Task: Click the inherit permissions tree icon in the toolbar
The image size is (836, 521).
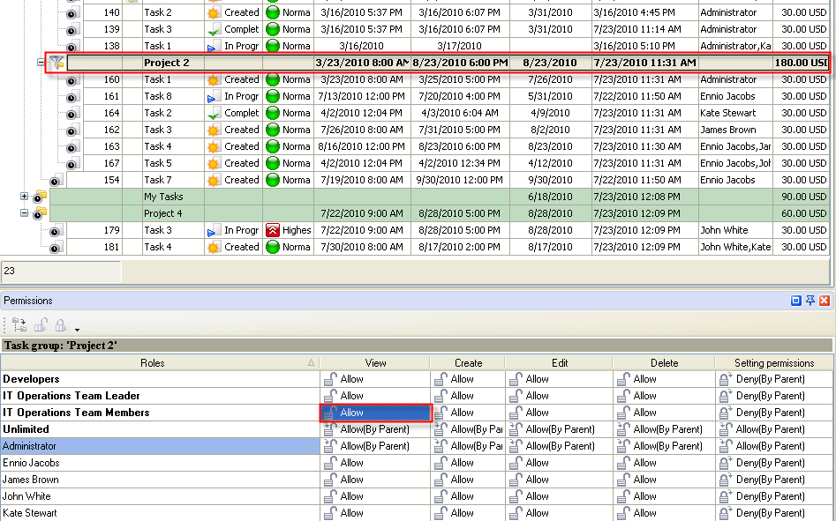Action: coord(20,324)
